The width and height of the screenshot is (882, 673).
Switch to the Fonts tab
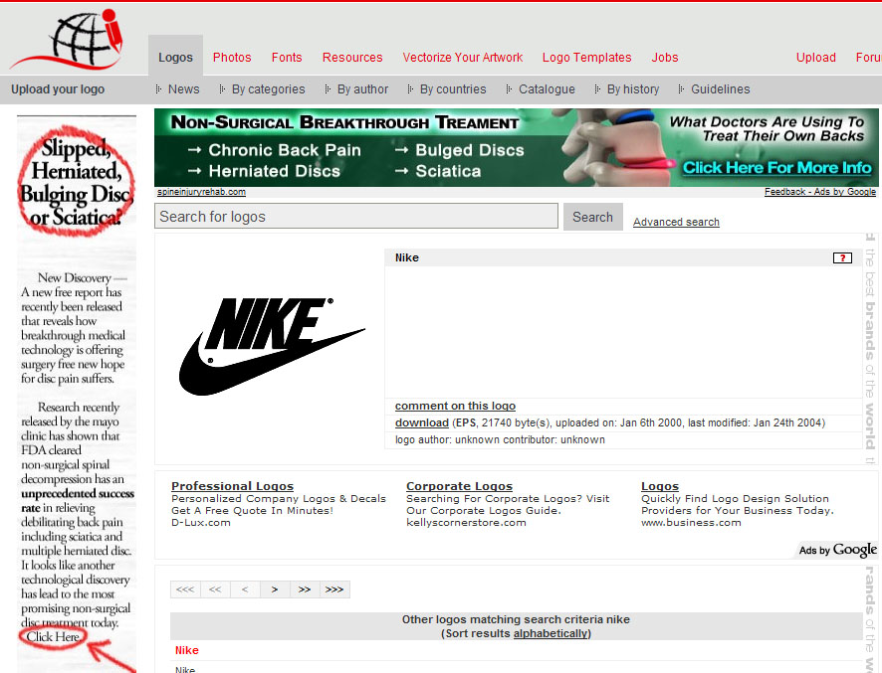click(287, 58)
